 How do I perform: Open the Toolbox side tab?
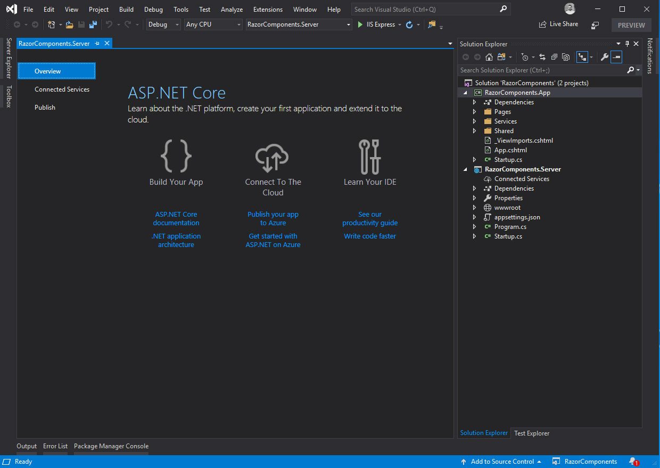(8, 96)
